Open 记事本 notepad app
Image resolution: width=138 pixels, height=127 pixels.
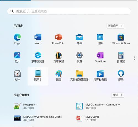38,76
